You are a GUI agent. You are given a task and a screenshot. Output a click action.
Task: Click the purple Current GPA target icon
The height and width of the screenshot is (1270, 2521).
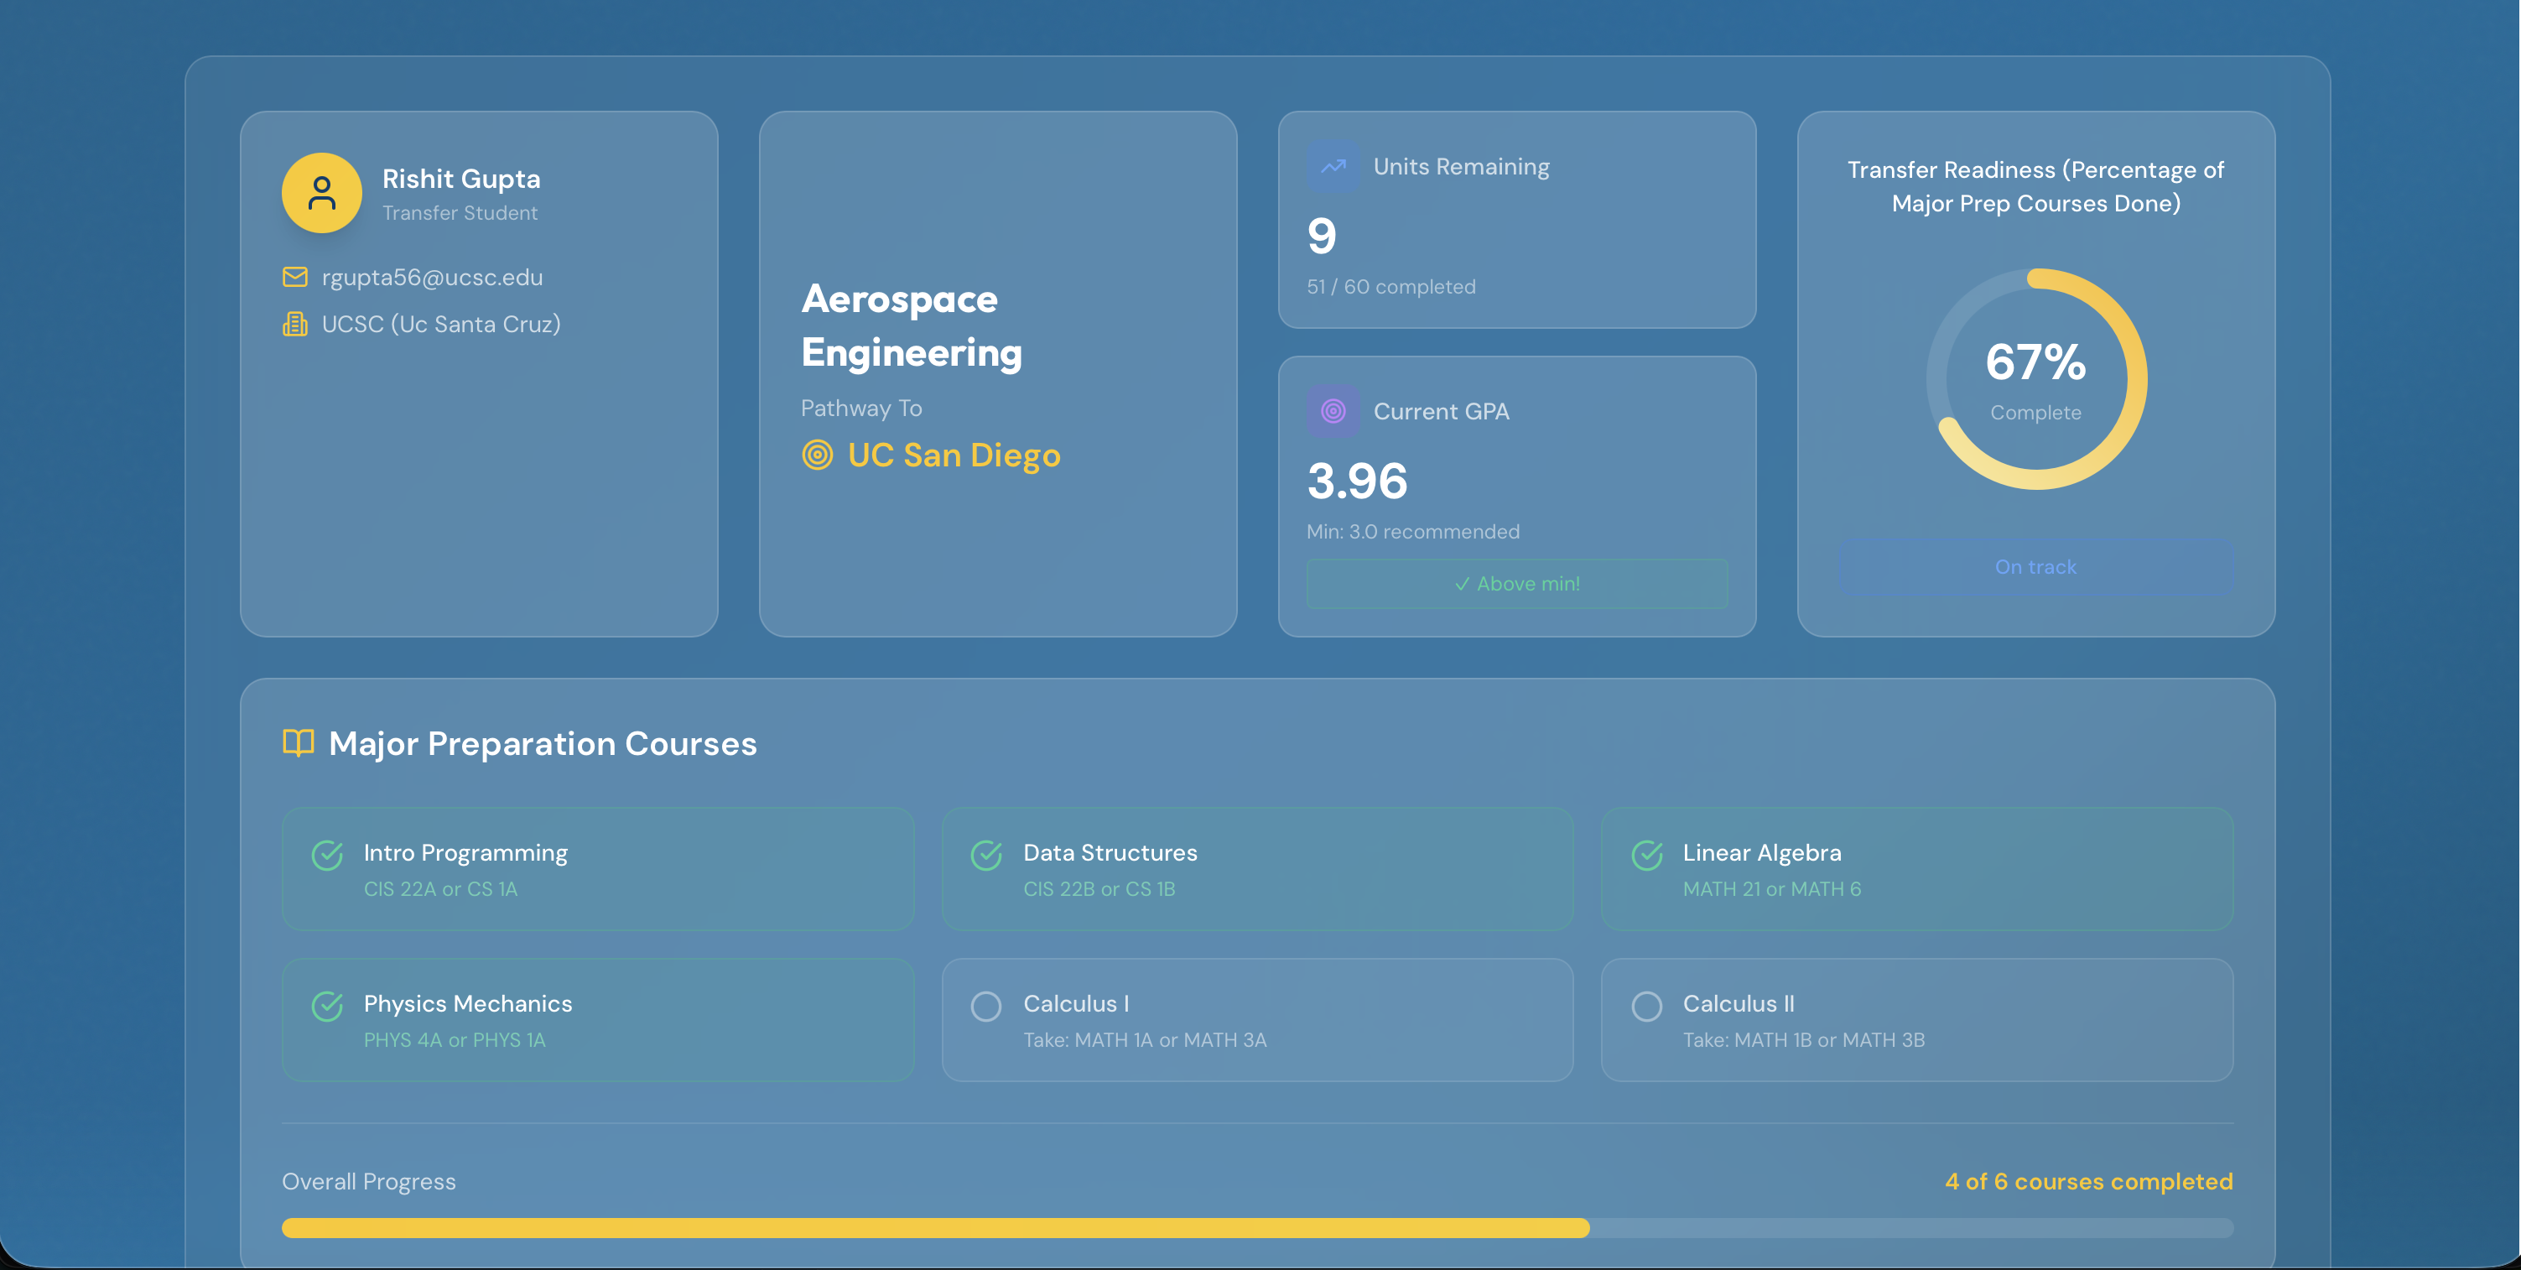[1333, 411]
